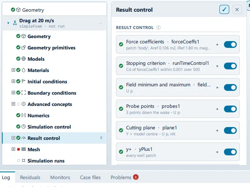Expand the Mesh tree node
Screen dimensions: 250x187
(x=13, y=149)
